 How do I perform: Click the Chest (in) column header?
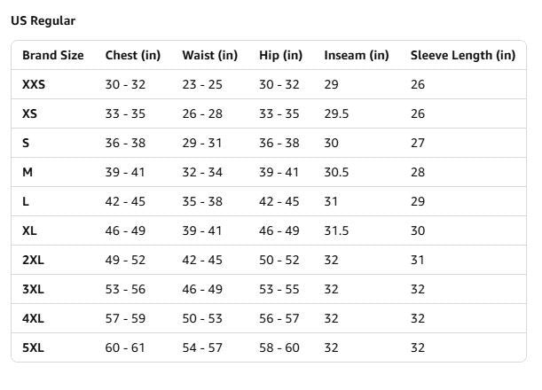(133, 55)
